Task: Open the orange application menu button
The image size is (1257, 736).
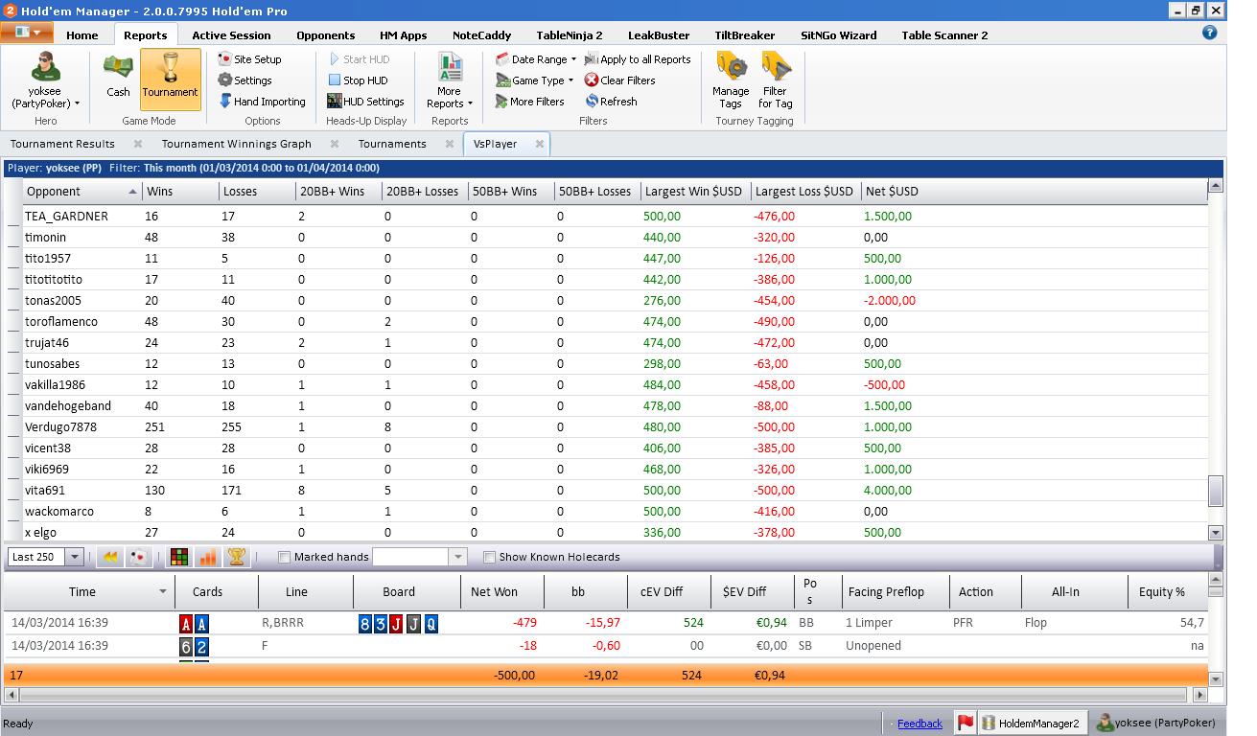Action: [26, 33]
